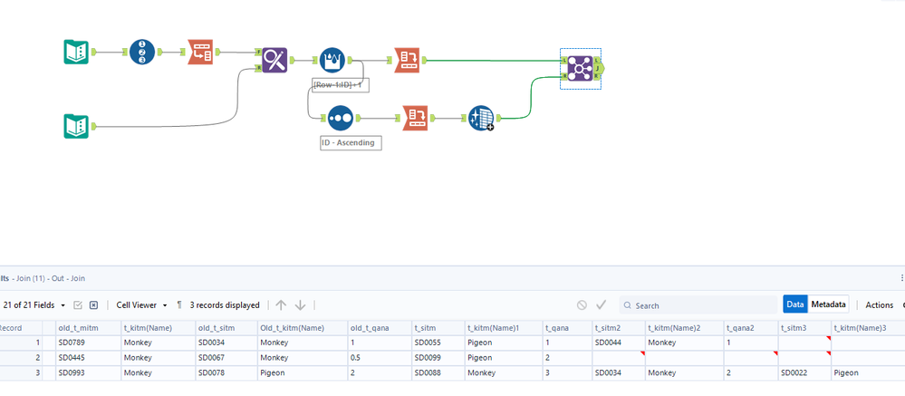Click the t_sitm3 column header
Viewport: 905px width, 396px height.
tap(804, 327)
